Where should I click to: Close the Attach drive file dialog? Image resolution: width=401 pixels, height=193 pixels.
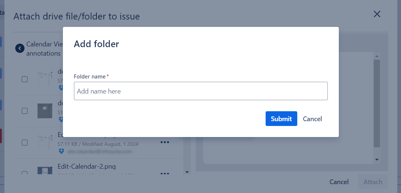coord(377,14)
